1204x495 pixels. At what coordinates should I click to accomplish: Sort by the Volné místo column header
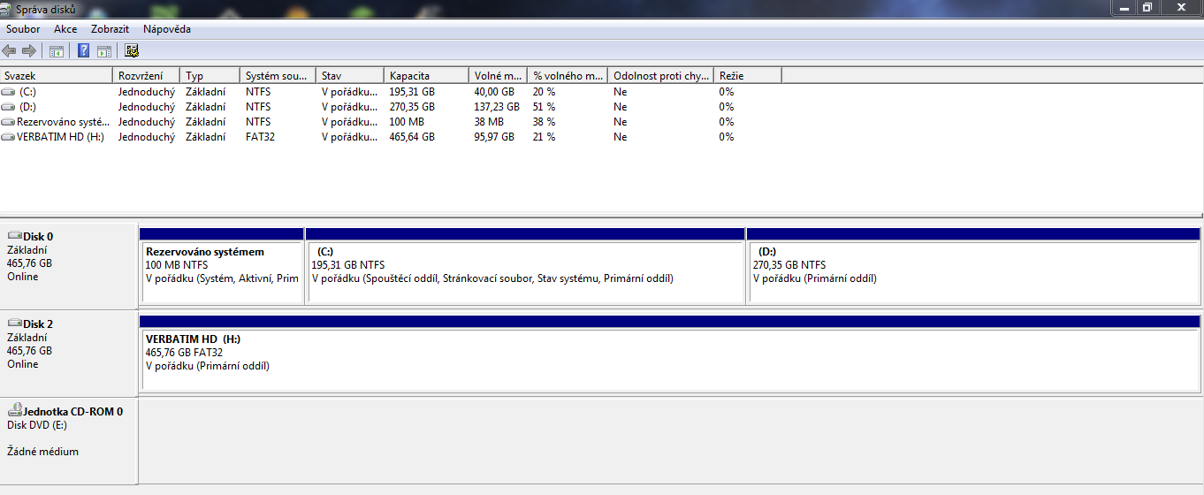coord(498,76)
